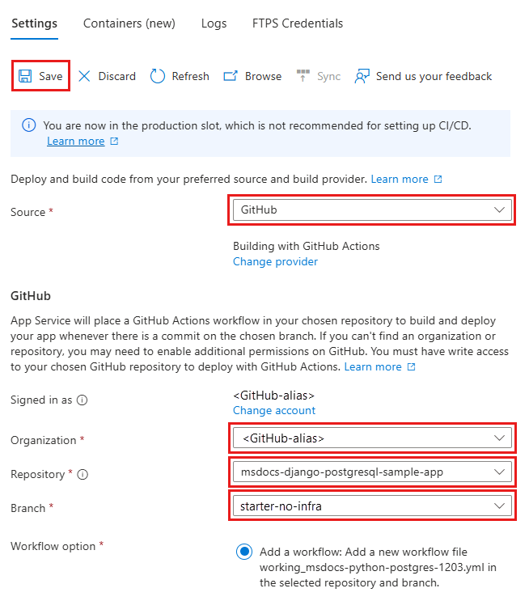This screenshot has width=529, height=601.
Task: Open the Logs tab
Action: point(214,23)
